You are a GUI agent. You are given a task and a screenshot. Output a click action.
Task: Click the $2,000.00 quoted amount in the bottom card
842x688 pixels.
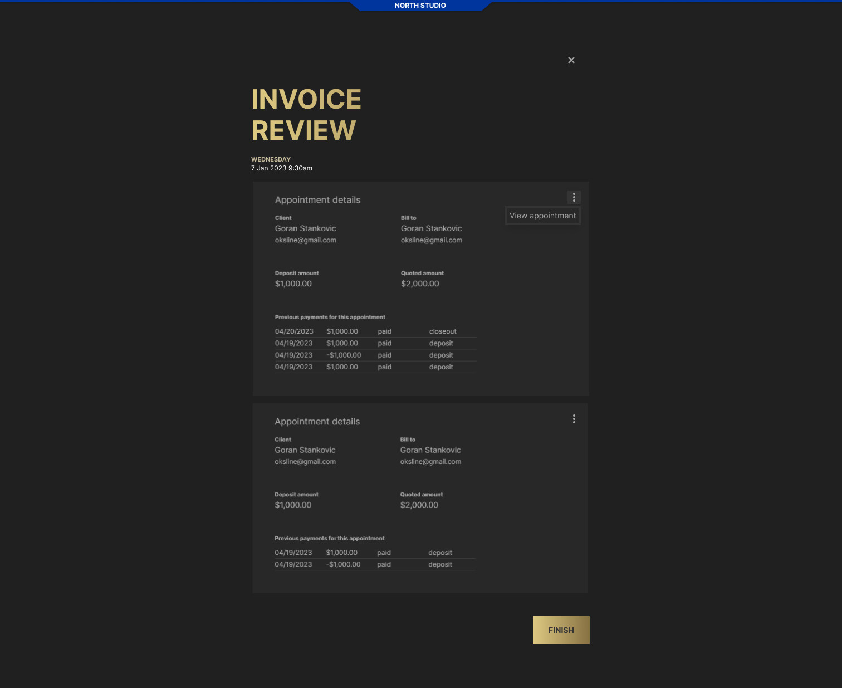(419, 505)
